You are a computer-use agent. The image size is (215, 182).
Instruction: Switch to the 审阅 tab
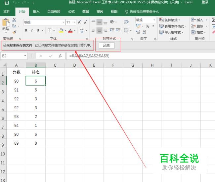coord(100,12)
